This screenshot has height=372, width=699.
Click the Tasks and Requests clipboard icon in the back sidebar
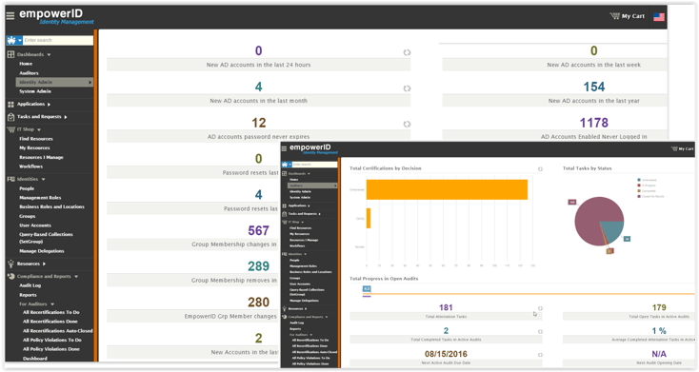pos(10,117)
